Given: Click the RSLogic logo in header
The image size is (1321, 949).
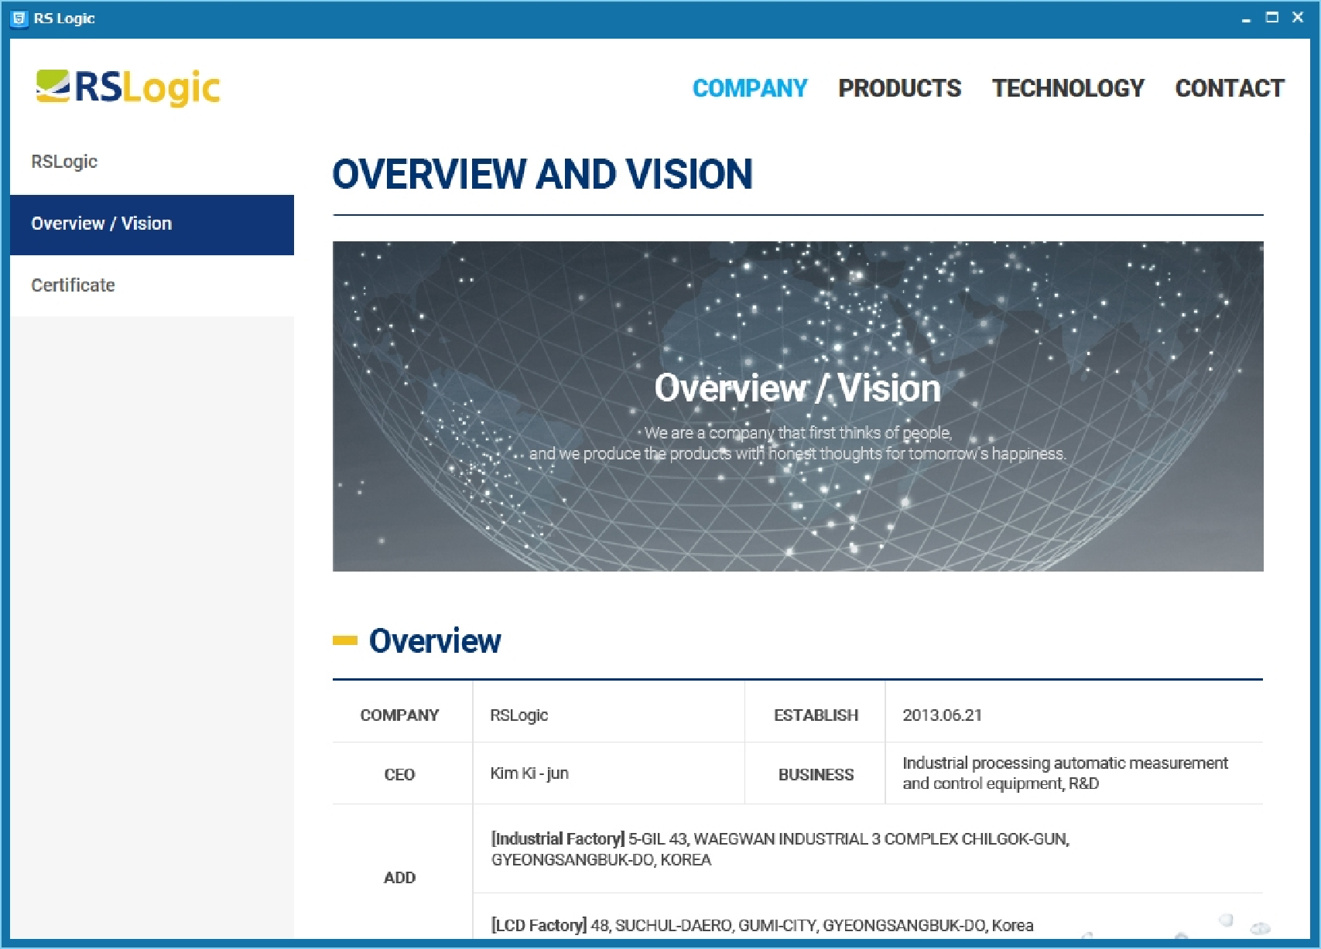Looking at the screenshot, I should pos(128,87).
